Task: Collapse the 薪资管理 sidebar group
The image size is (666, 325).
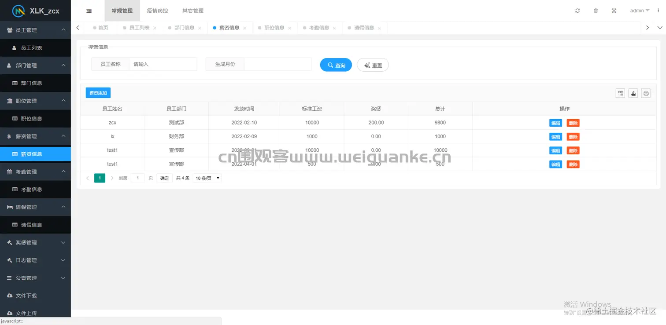Action: coord(35,136)
